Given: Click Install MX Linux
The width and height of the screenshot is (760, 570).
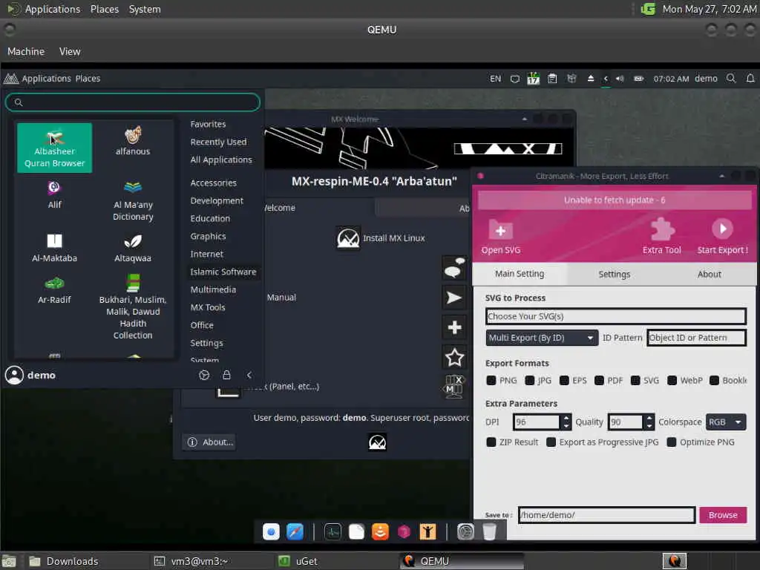Looking at the screenshot, I should (381, 238).
